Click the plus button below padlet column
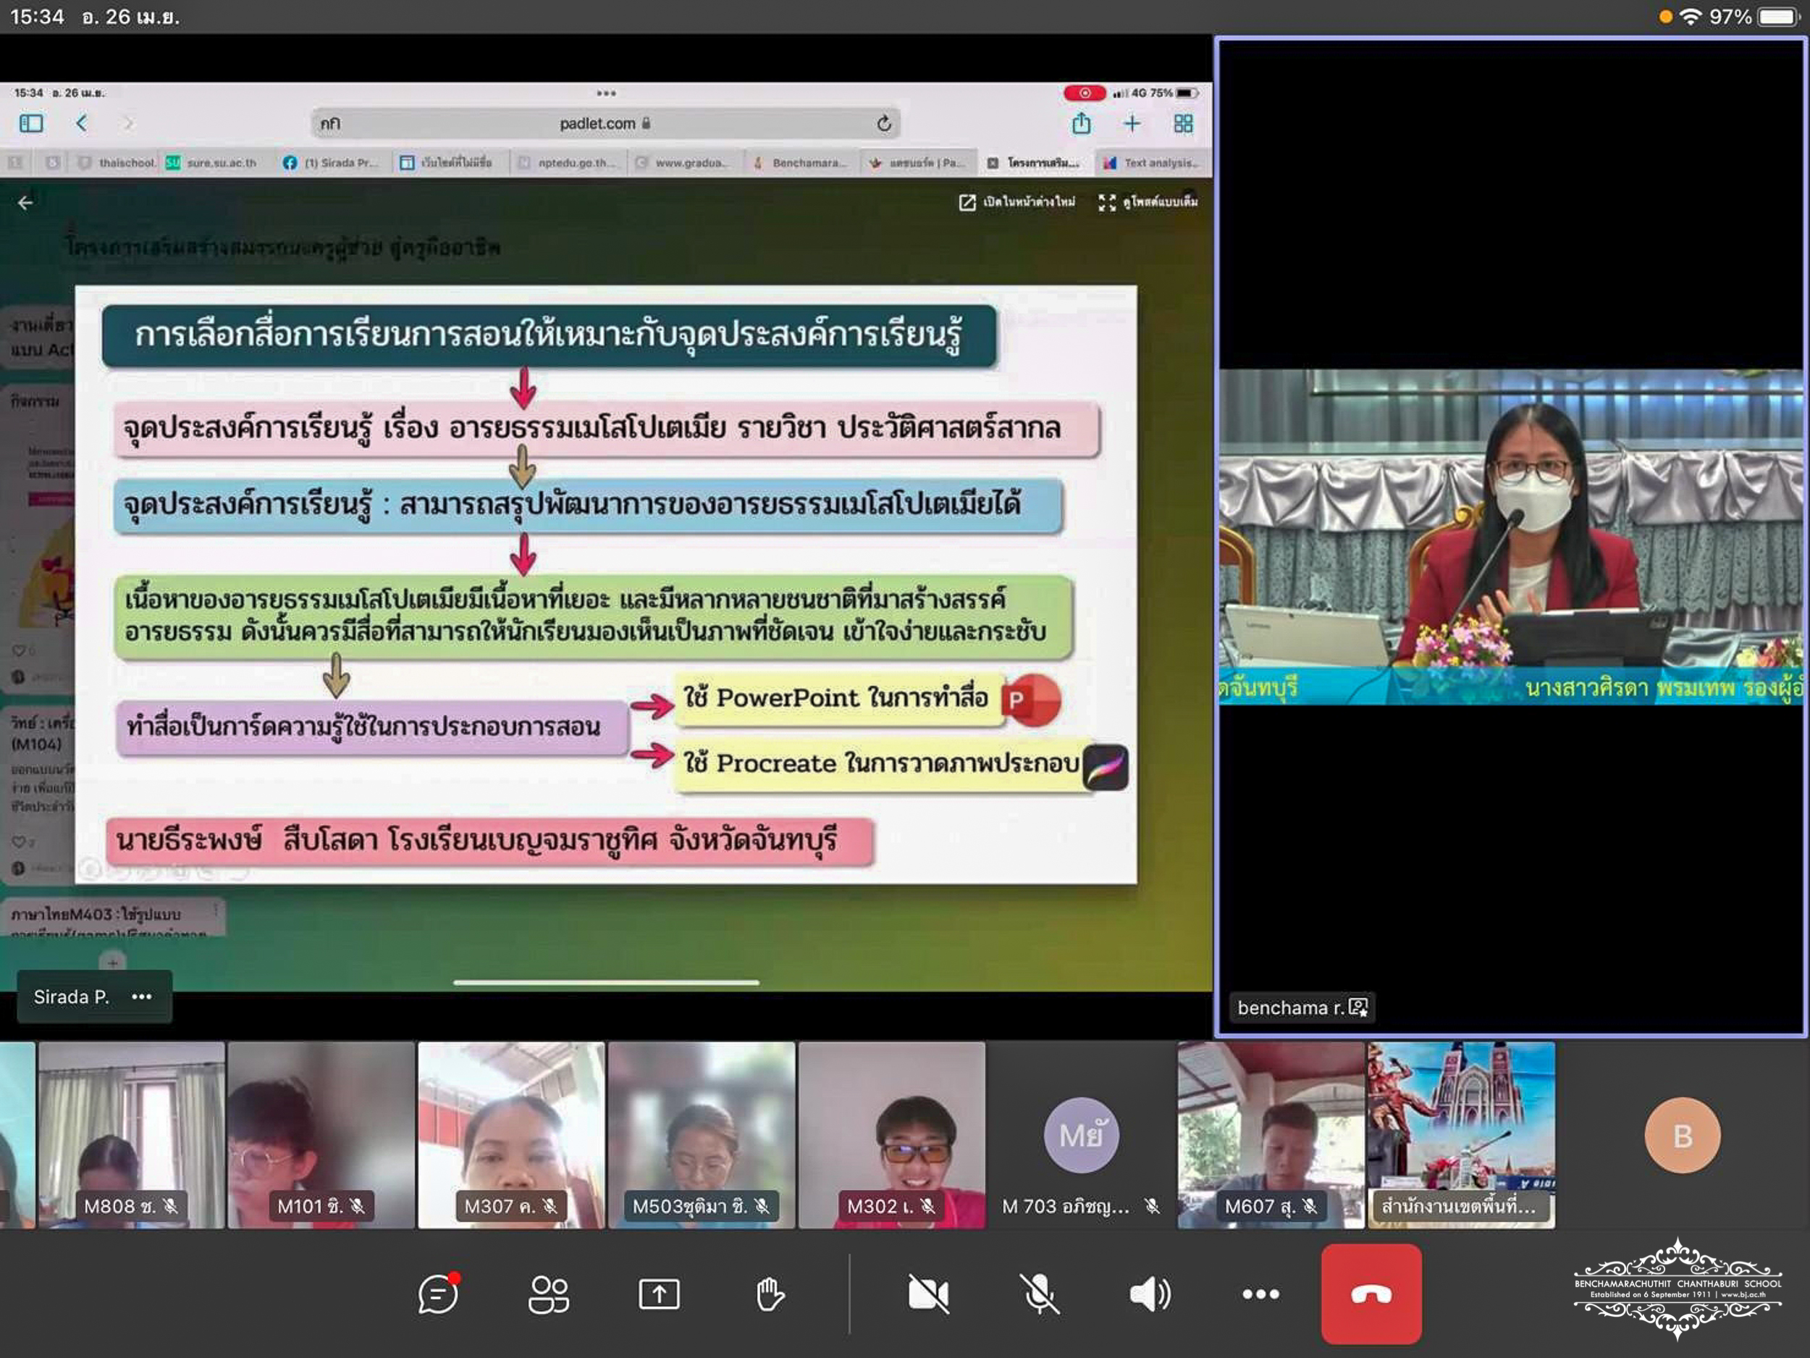The height and width of the screenshot is (1358, 1810). pyautogui.click(x=113, y=963)
